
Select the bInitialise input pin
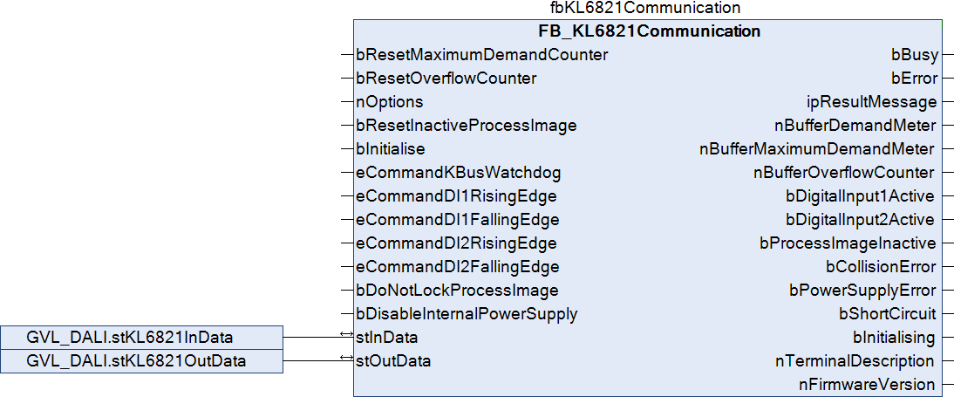390,148
